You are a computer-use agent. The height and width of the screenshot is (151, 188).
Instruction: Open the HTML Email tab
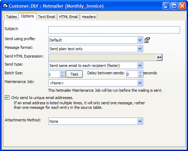(x=68, y=17)
